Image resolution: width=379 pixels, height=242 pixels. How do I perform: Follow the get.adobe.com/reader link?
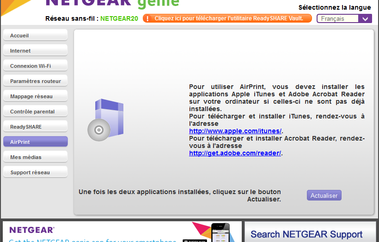[x=235, y=153]
